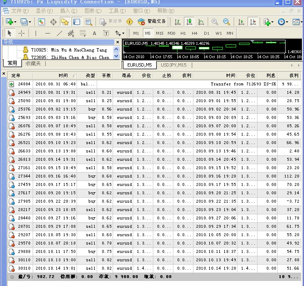
Task: Open the new order 新定单 button
Action: pos(111,21)
